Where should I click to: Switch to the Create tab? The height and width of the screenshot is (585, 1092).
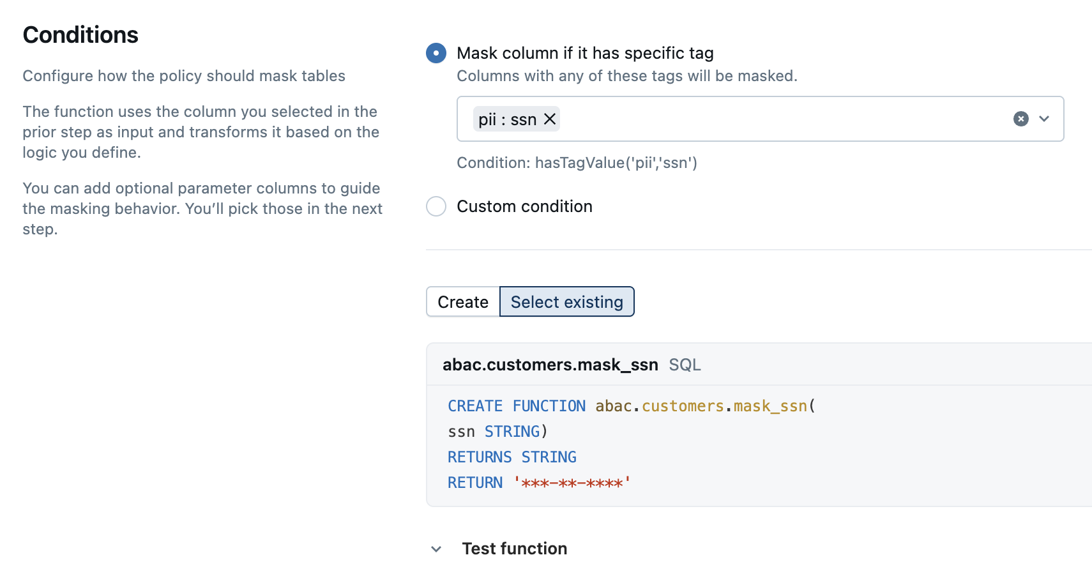[x=462, y=301]
